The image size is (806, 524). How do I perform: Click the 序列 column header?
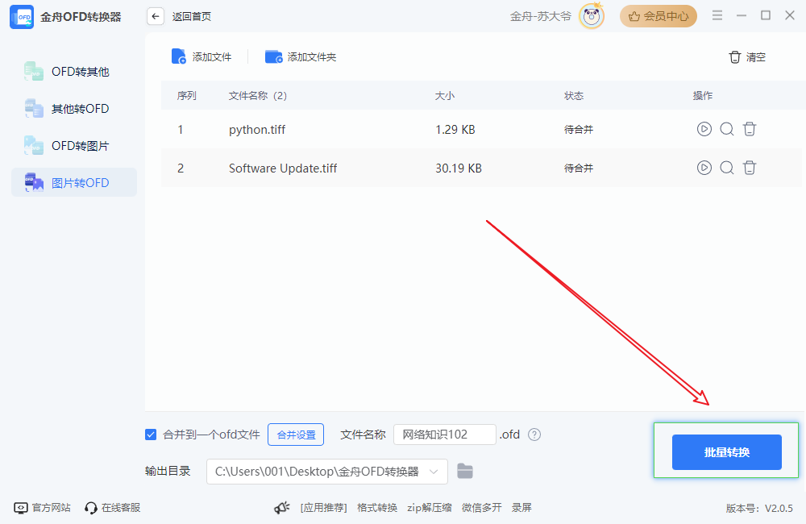click(187, 96)
